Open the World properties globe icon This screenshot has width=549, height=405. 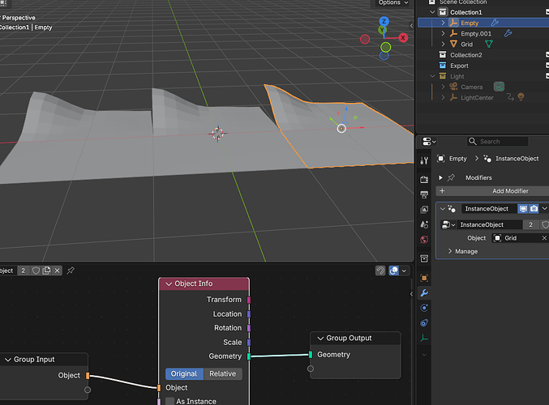(424, 240)
